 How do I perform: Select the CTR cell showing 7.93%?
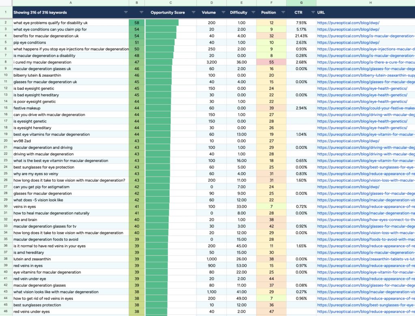(302, 23)
